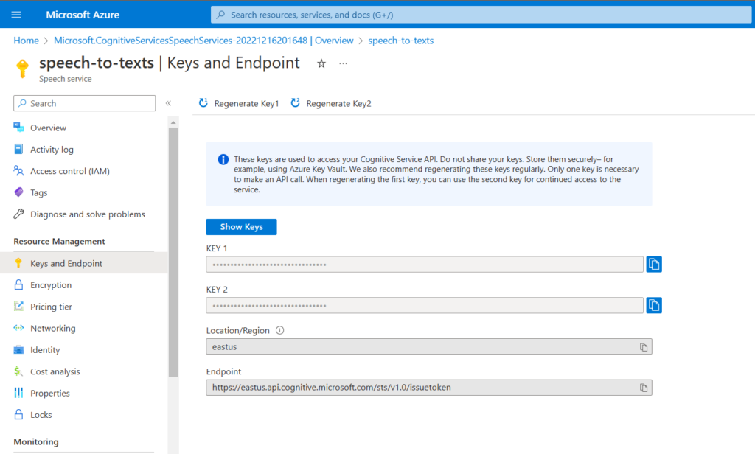
Task: Click the Monitoring section heading
Action: coord(36,442)
